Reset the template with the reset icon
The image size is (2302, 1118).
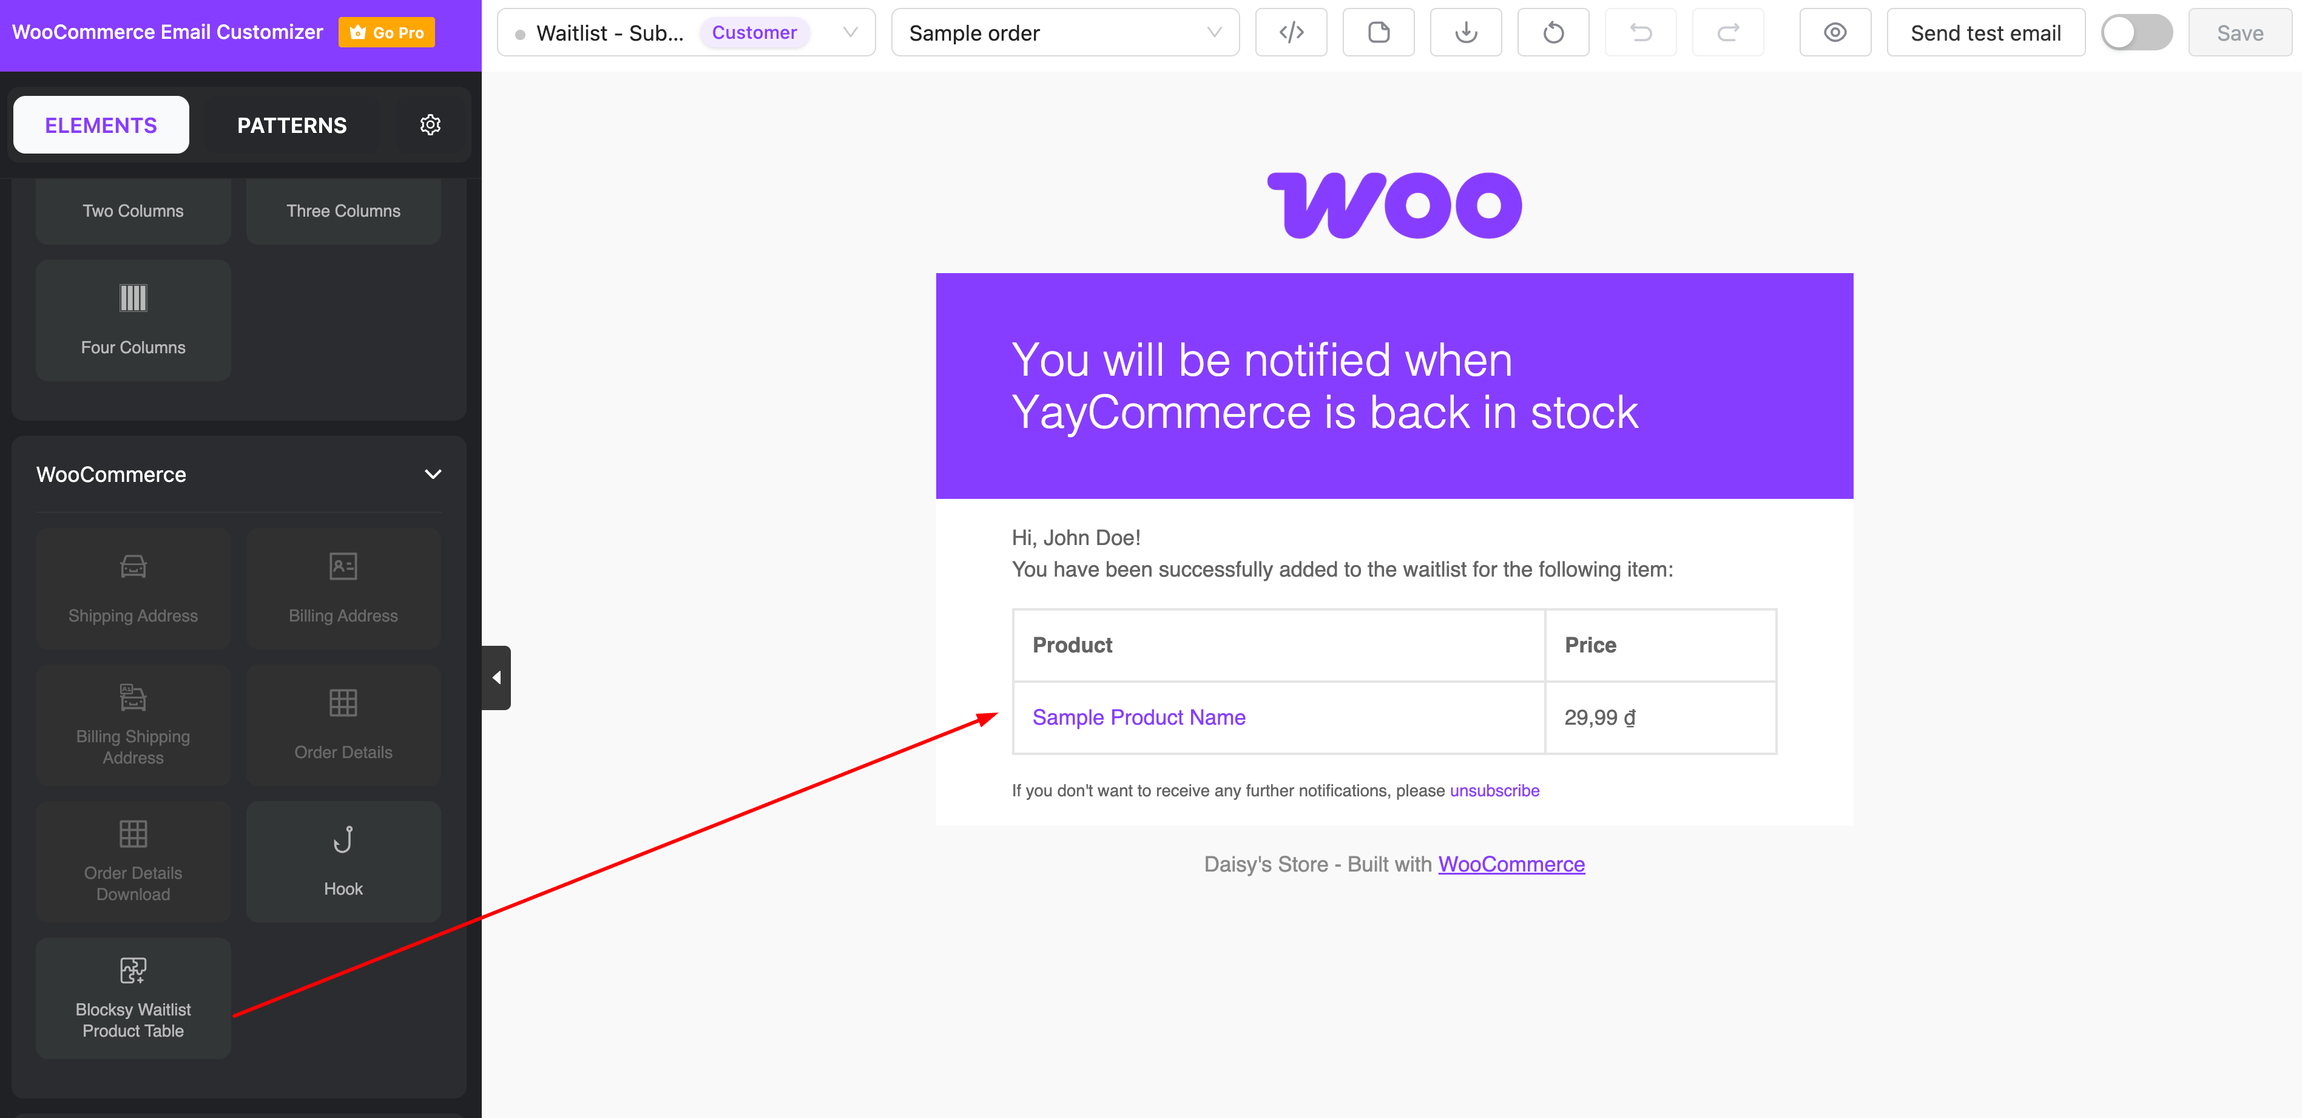[1553, 33]
